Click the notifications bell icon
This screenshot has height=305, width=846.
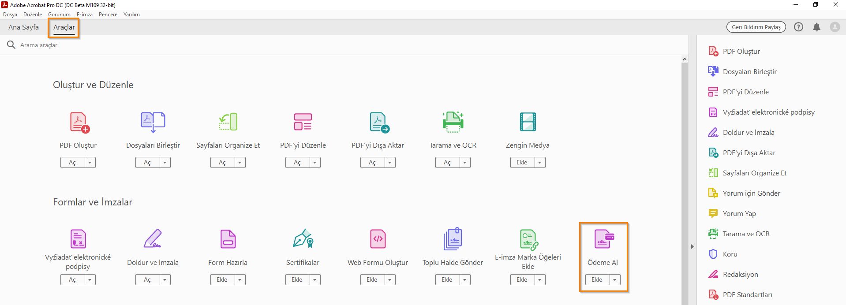tap(816, 27)
